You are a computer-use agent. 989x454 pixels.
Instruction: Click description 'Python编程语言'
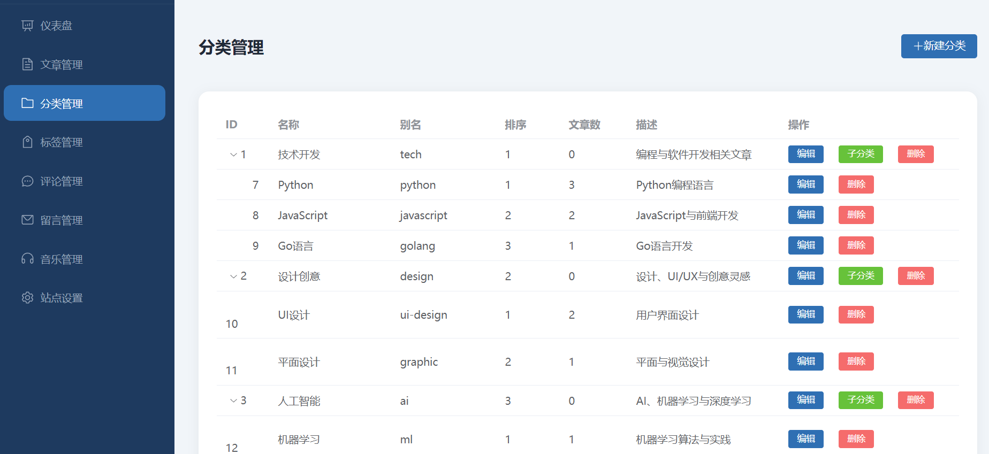(675, 185)
